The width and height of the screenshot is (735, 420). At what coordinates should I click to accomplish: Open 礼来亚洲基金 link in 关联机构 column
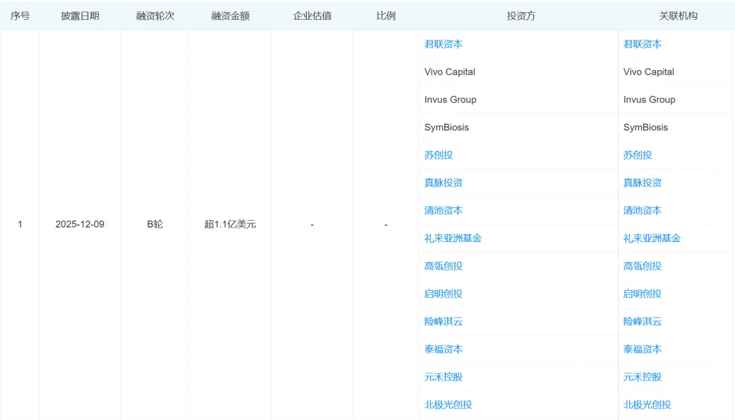tap(652, 239)
